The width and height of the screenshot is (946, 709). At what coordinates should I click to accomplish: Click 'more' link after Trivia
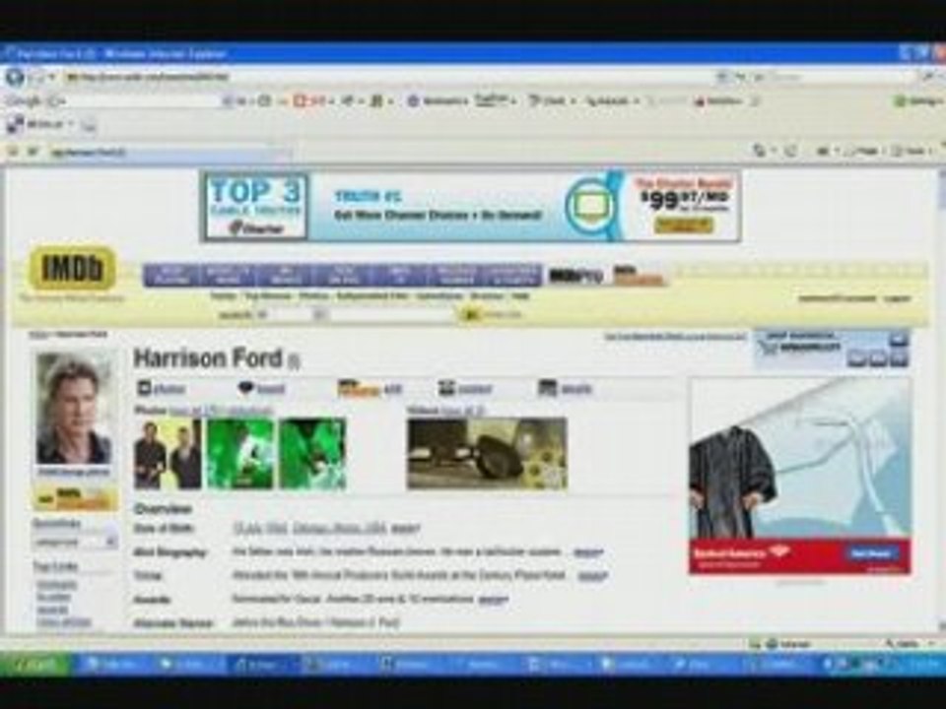592,576
